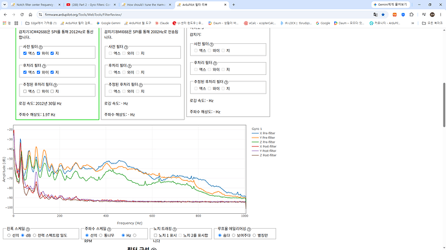Uncheck Gyro 1 pre-filter 와이 checkbox
This screenshot has width=446, height=250.
(x=38, y=53)
